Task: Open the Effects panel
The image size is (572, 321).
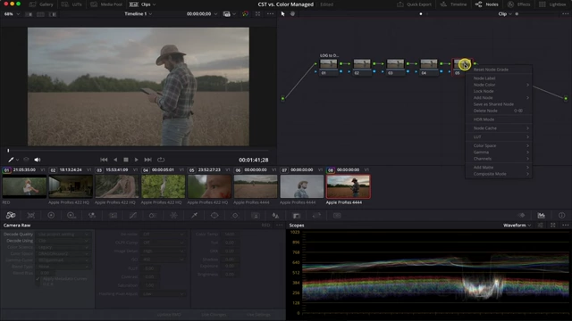Action: [518, 4]
